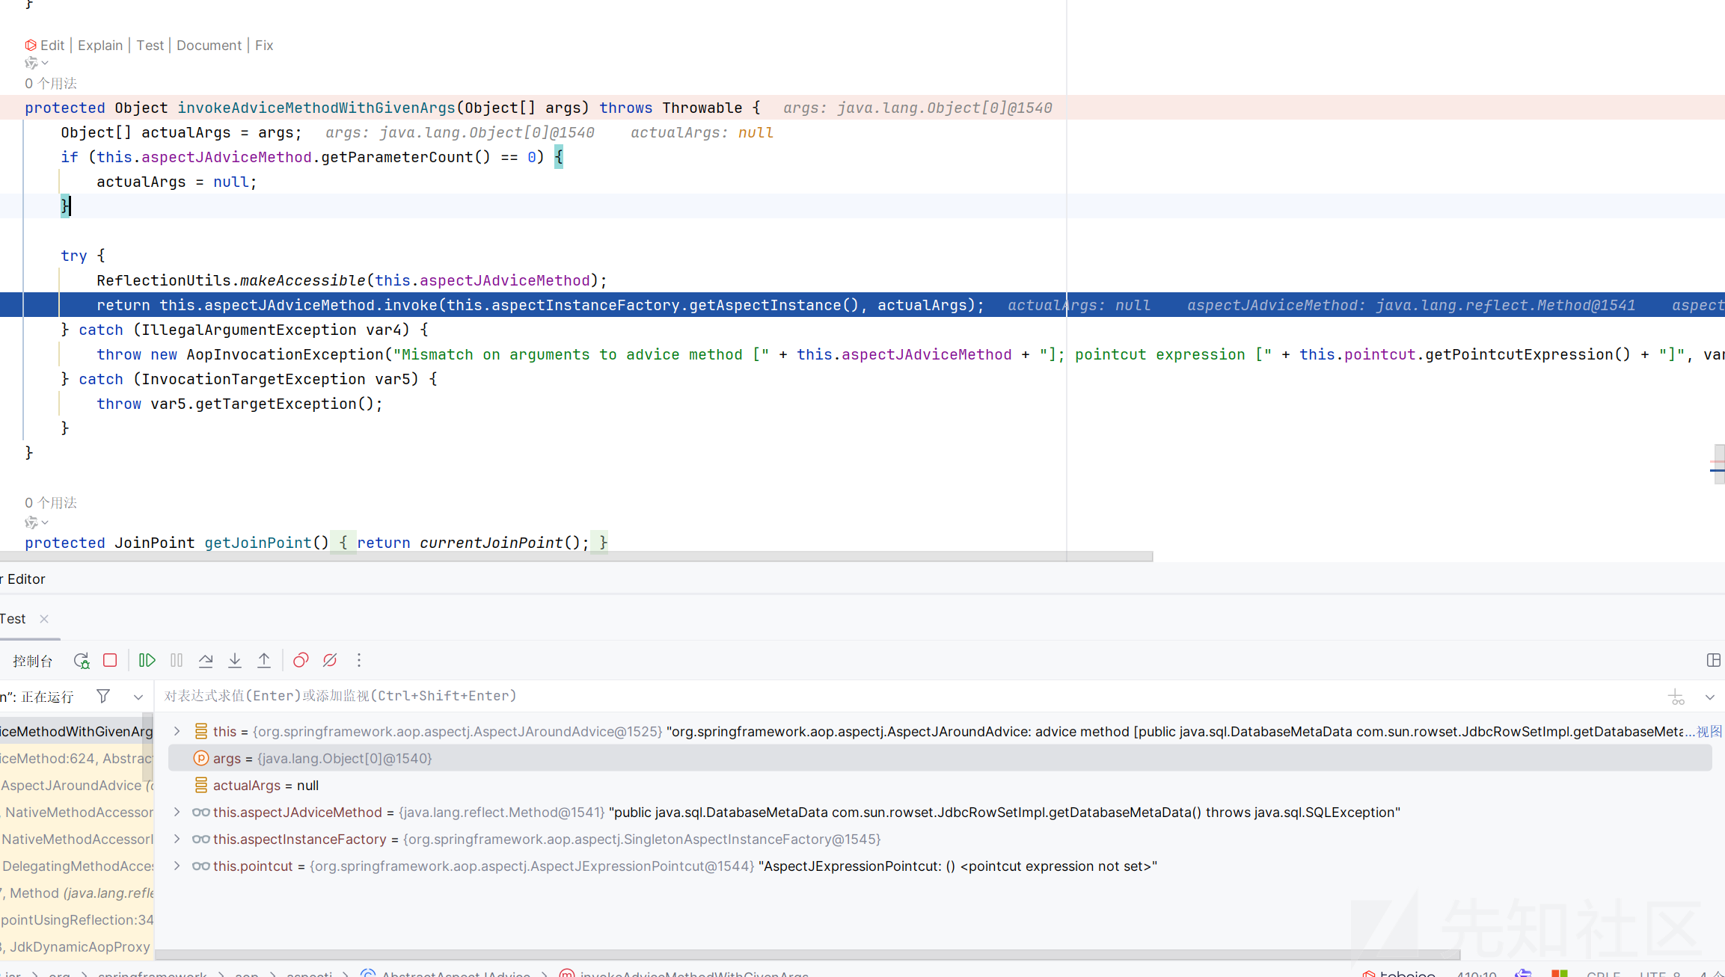
Task: Click '0 个用法' hint above getJoinPoint
Action: point(51,502)
